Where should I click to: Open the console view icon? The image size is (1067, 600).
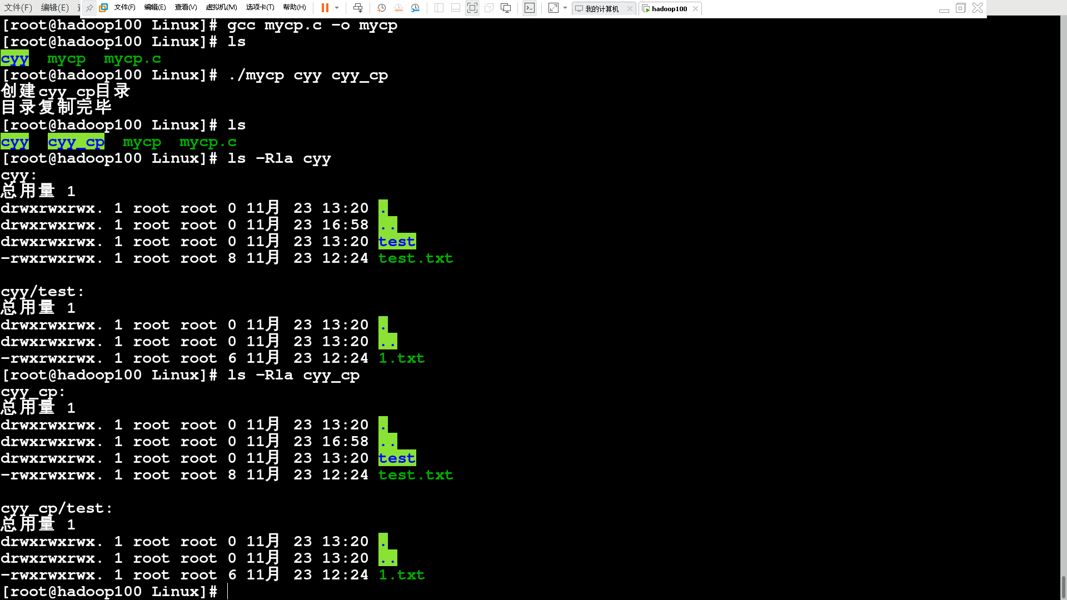click(x=530, y=8)
